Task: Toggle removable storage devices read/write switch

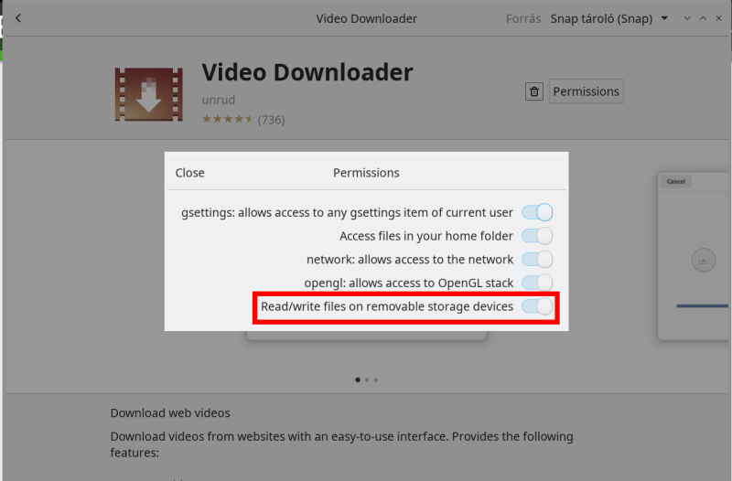Action: pos(537,306)
